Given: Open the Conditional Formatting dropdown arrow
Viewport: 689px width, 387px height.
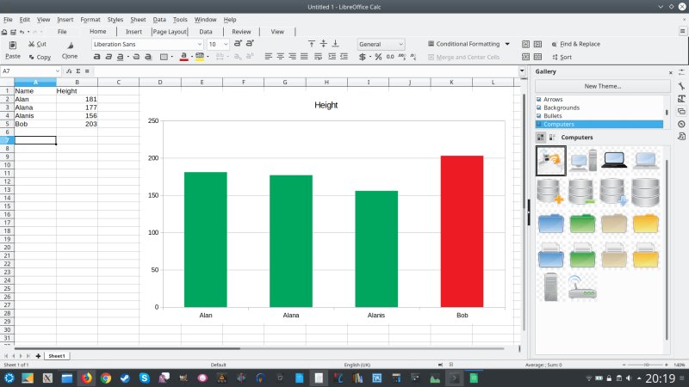Looking at the screenshot, I should click(507, 44).
